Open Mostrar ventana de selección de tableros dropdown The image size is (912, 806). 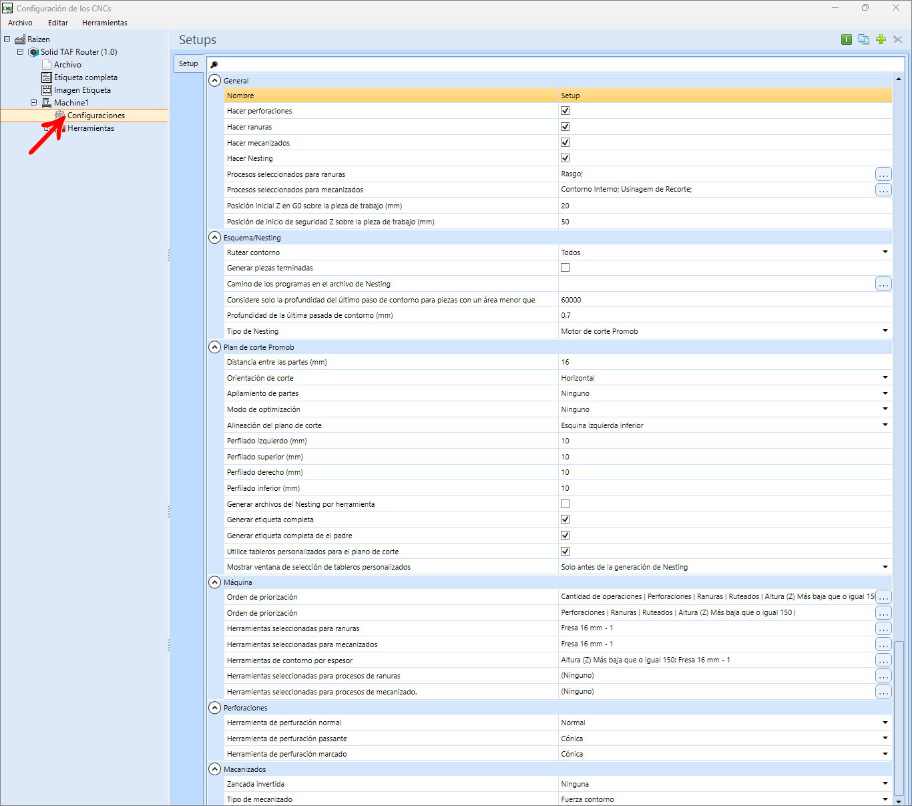click(885, 567)
